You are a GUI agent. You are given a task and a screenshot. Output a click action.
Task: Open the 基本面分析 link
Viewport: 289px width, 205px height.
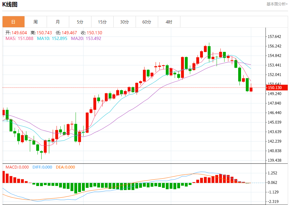[x=277, y=4]
